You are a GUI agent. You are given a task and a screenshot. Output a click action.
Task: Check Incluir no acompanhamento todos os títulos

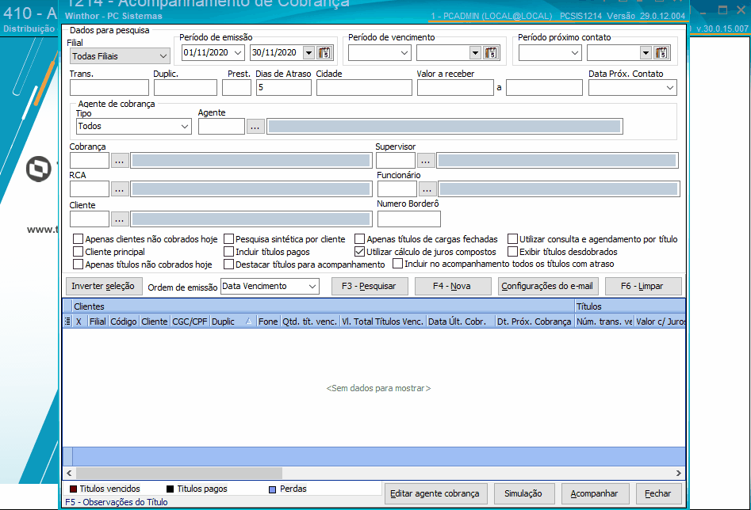click(x=397, y=264)
